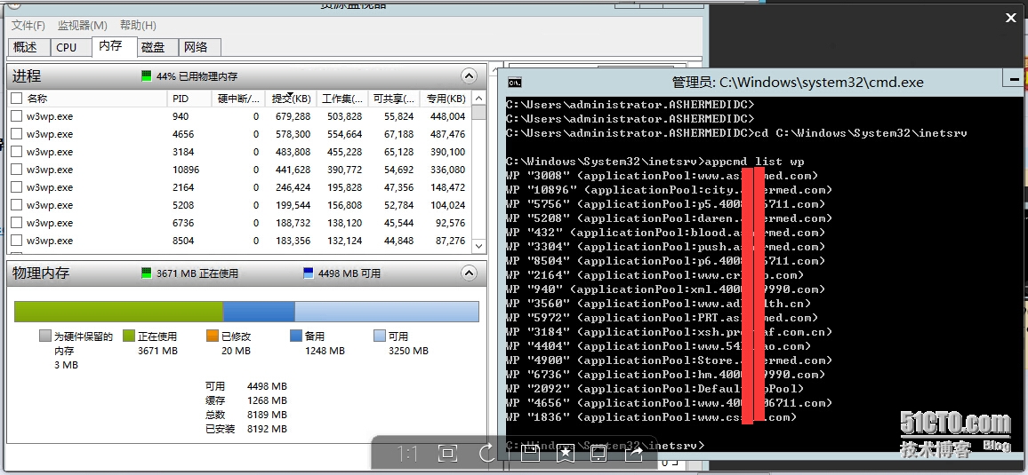Click the green in-use segment of memory bar
The image size is (1028, 475).
pos(118,312)
